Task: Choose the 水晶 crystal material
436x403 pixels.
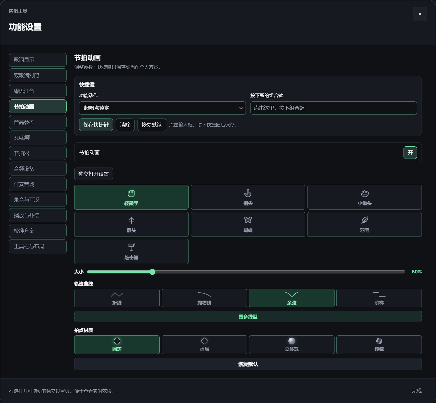Action: (x=204, y=345)
